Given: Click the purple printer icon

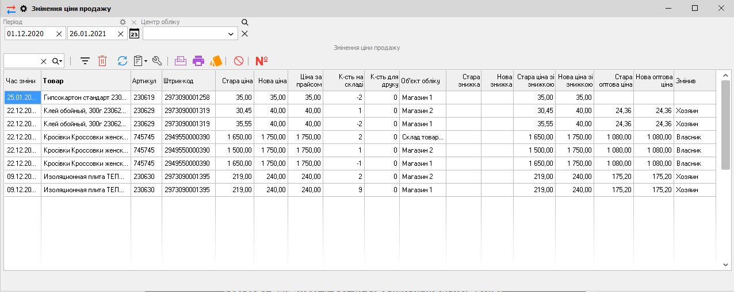Looking at the screenshot, I should [x=198, y=61].
